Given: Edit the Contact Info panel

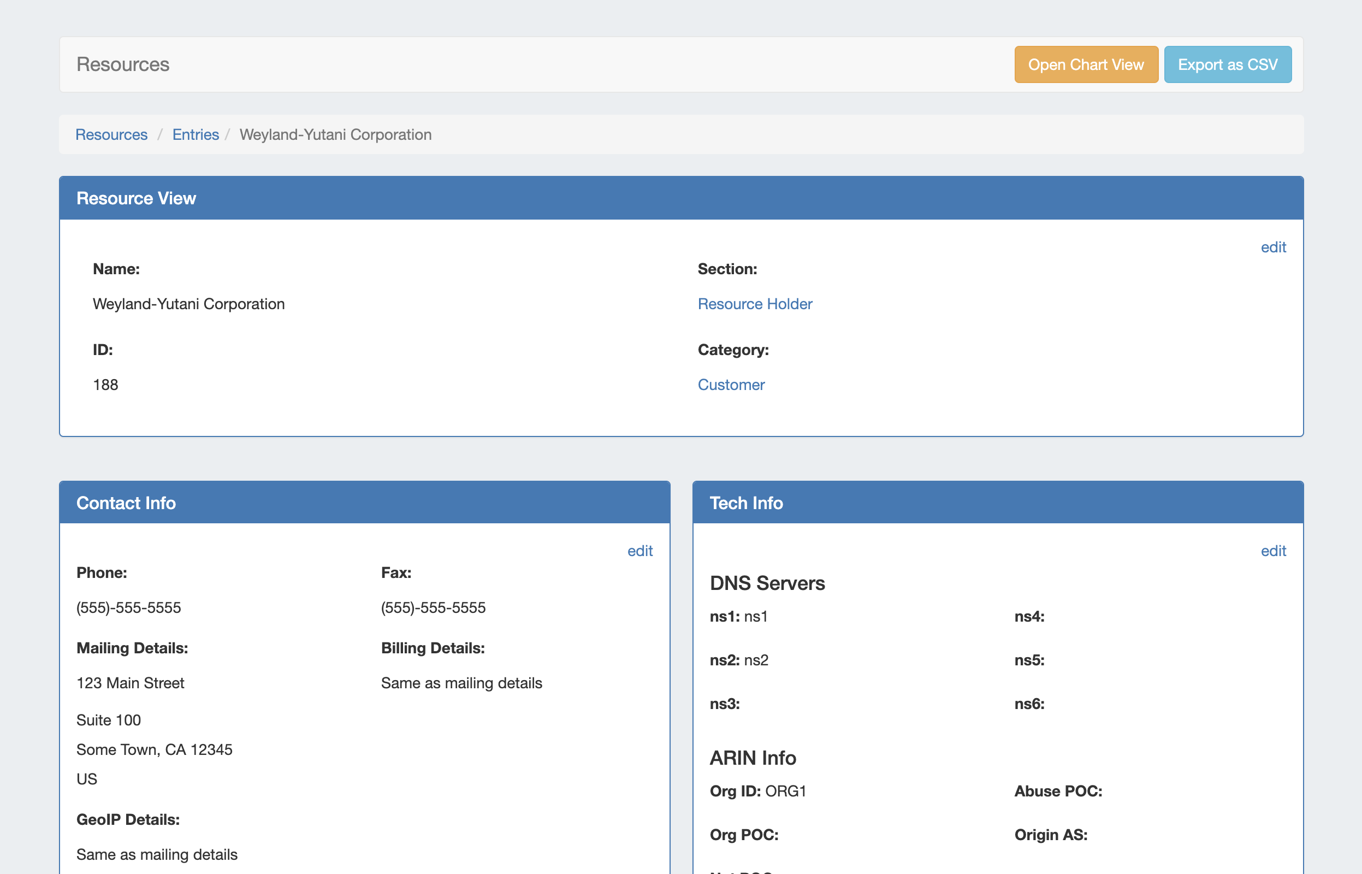Looking at the screenshot, I should 639,551.
